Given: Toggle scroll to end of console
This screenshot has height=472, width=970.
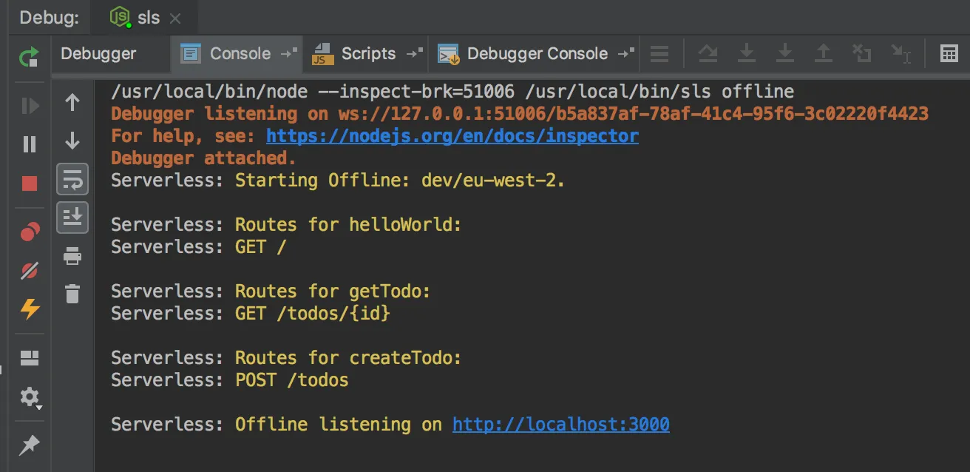Looking at the screenshot, I should pos(72,218).
